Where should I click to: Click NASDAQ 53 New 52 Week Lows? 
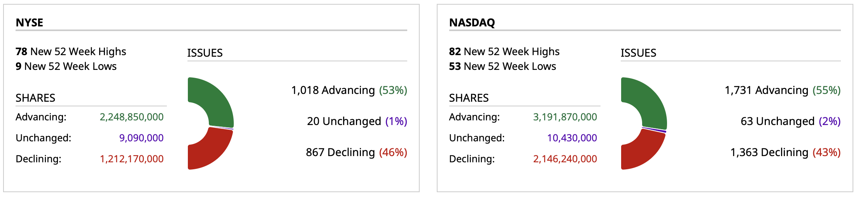pyautogui.click(x=503, y=66)
